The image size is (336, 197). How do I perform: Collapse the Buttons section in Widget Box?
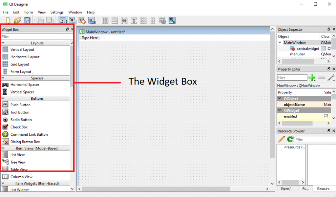[4, 98]
